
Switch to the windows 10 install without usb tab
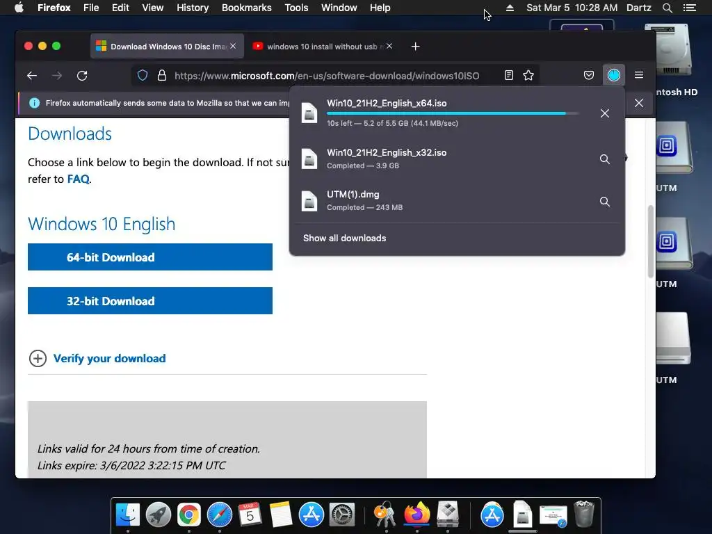click(321, 47)
